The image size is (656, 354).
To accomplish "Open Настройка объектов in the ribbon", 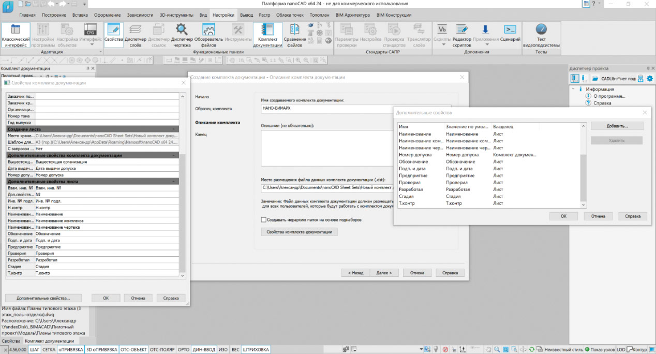I will [67, 35].
